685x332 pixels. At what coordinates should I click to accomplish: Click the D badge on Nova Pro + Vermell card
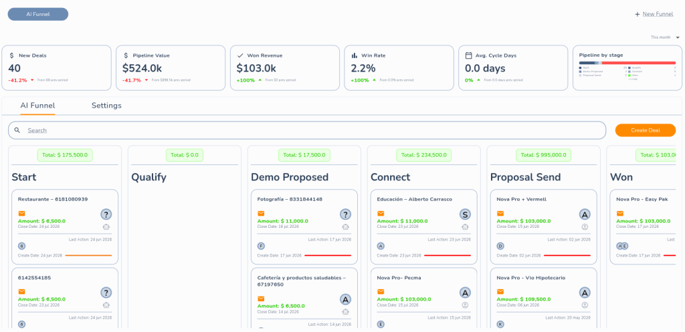pos(500,246)
